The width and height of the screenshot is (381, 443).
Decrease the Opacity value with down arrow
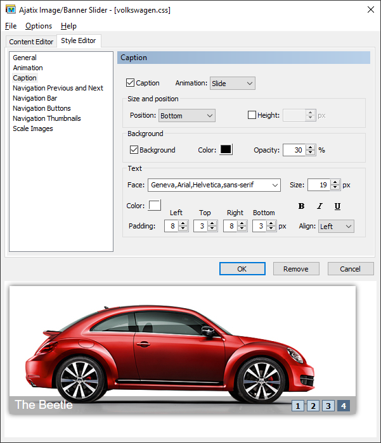(x=311, y=153)
